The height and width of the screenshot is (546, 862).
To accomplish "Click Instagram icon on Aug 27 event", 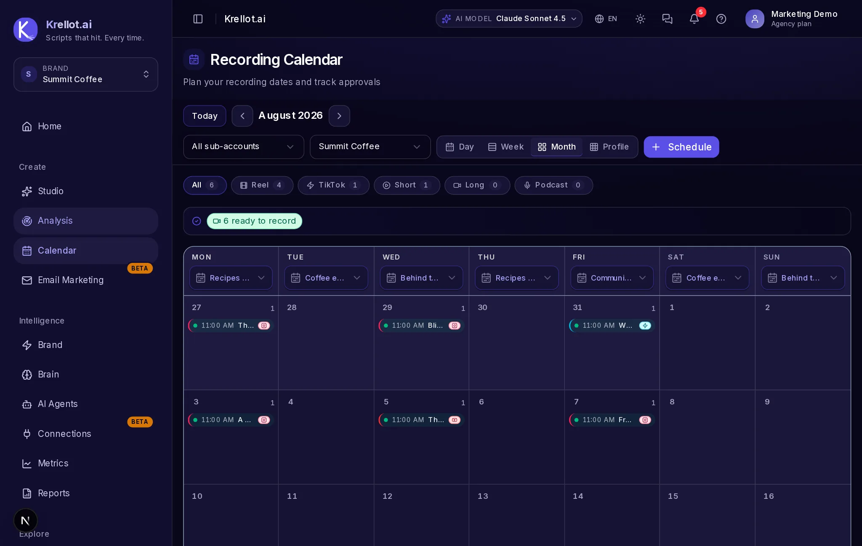I will [x=264, y=326].
